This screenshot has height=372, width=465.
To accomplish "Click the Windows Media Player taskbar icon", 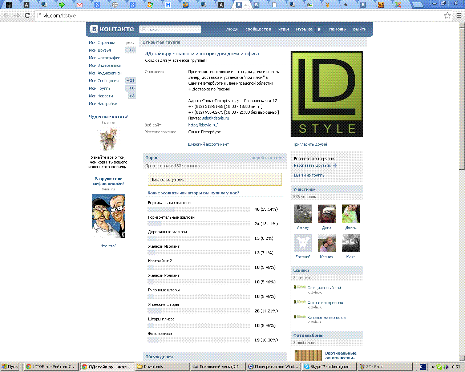I will [x=251, y=367].
